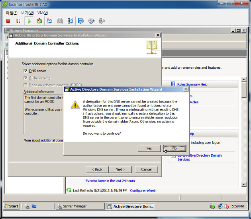The width and height of the screenshot is (251, 219).
Task: Click the security shield tray icon
Action: tap(212, 206)
